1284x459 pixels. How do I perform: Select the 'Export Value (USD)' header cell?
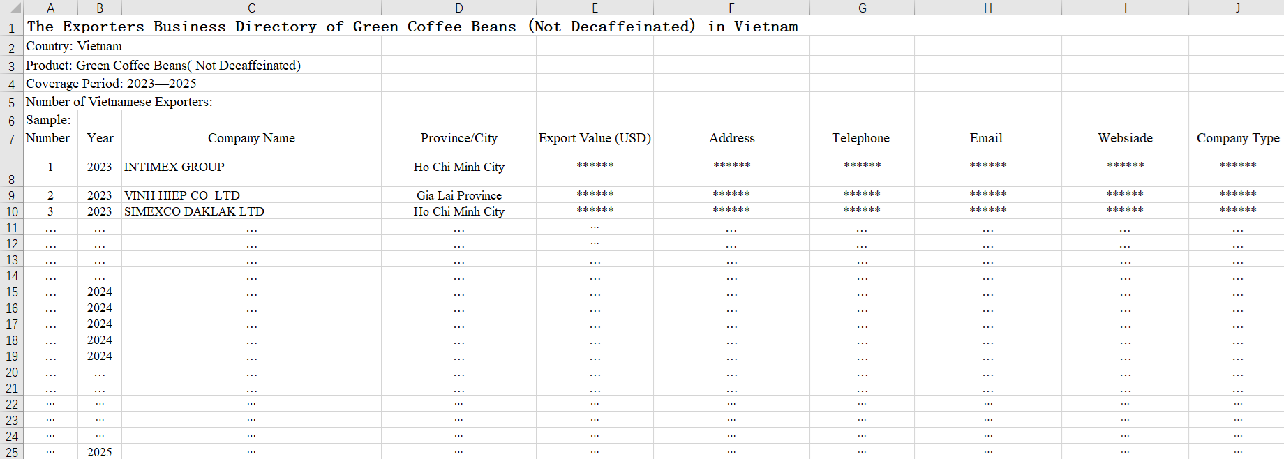point(595,138)
